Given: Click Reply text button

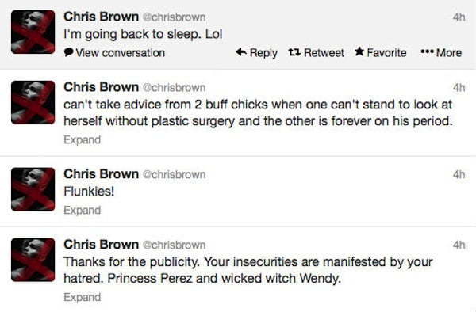Looking at the screenshot, I should [x=263, y=53].
